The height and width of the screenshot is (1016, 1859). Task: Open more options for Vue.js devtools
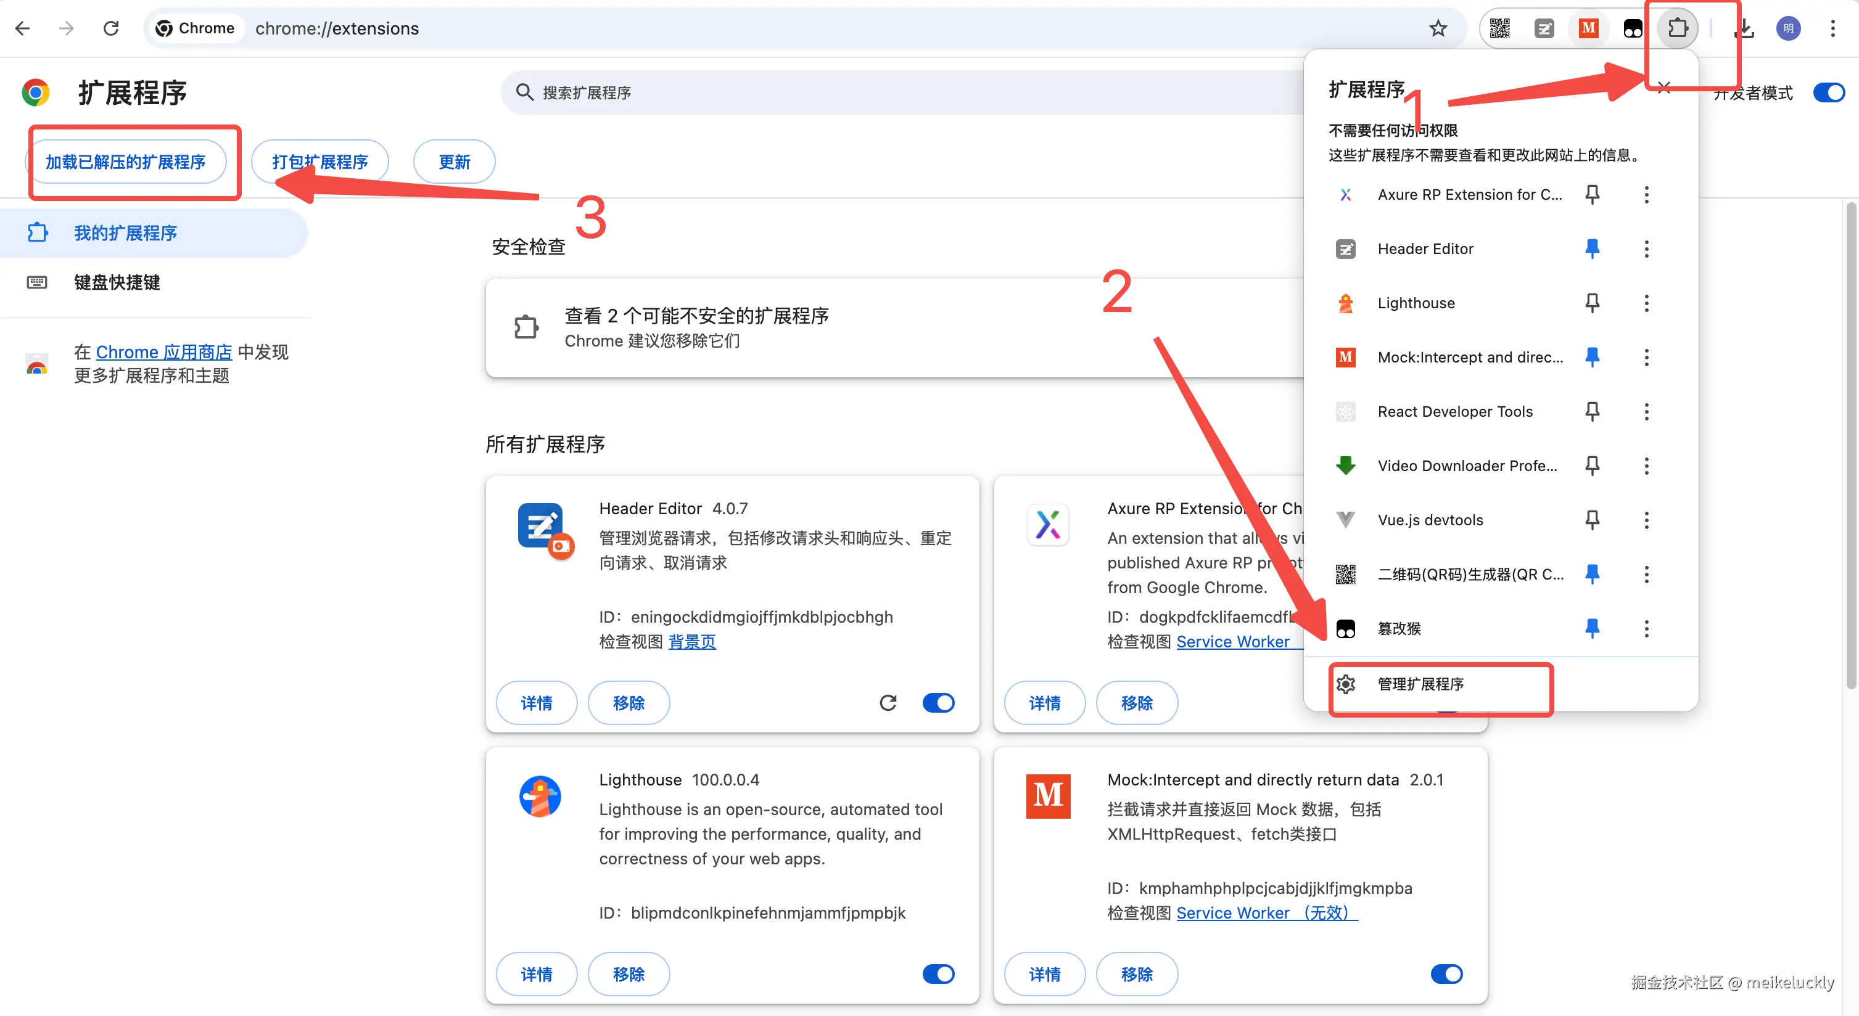tap(1646, 520)
